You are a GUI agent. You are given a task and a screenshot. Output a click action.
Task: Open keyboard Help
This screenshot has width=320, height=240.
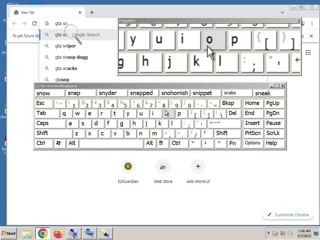coord(274,144)
